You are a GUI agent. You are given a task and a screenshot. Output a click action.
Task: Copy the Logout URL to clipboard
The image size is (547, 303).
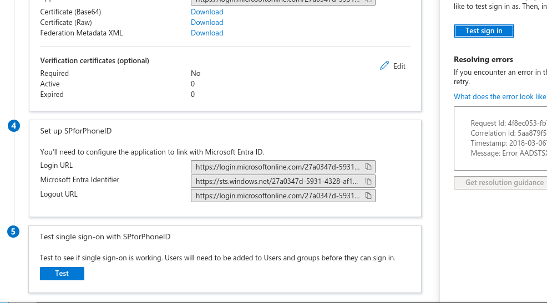tap(368, 196)
